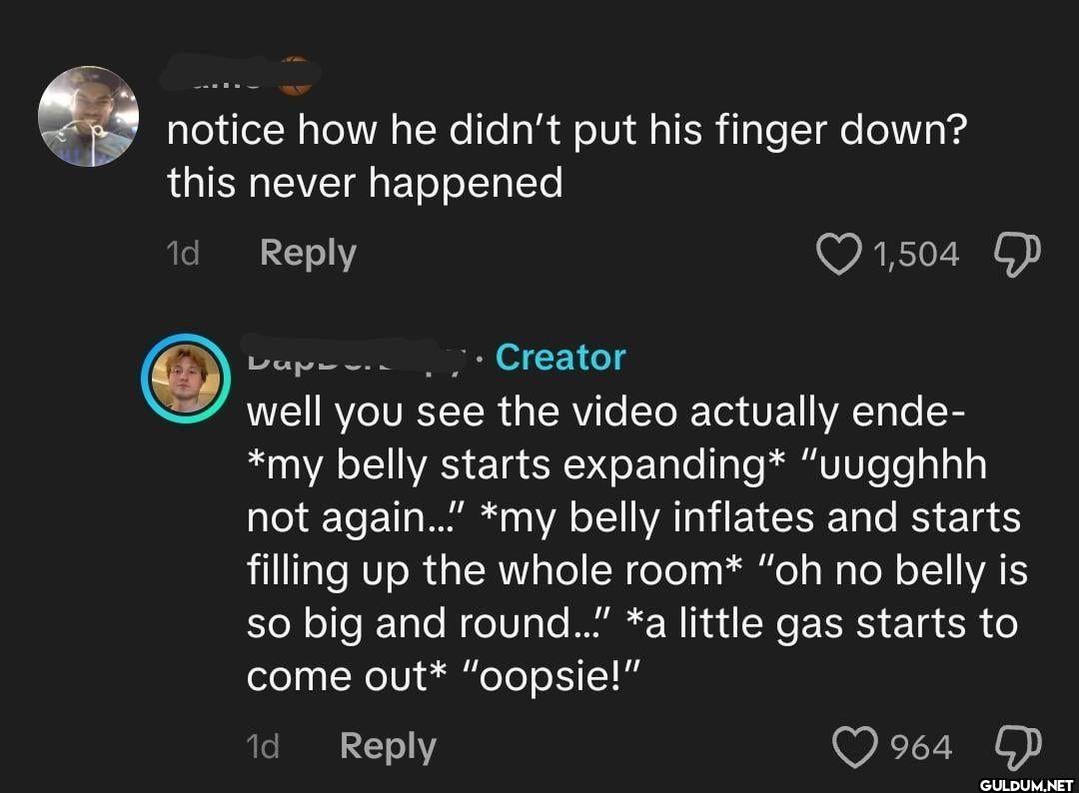Image resolution: width=1079 pixels, height=793 pixels.
Task: Reply to the "notice how he didn't" comment
Action: [307, 254]
